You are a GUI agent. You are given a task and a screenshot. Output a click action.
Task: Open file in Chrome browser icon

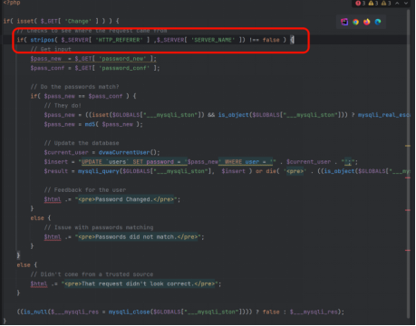[x=355, y=22]
